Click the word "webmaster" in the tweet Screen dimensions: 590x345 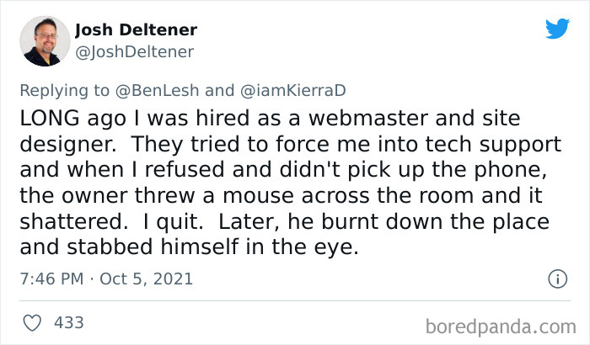click(x=360, y=119)
